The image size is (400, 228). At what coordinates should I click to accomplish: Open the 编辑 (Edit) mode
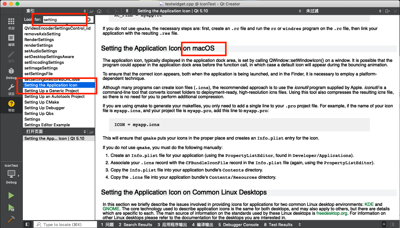point(11,40)
